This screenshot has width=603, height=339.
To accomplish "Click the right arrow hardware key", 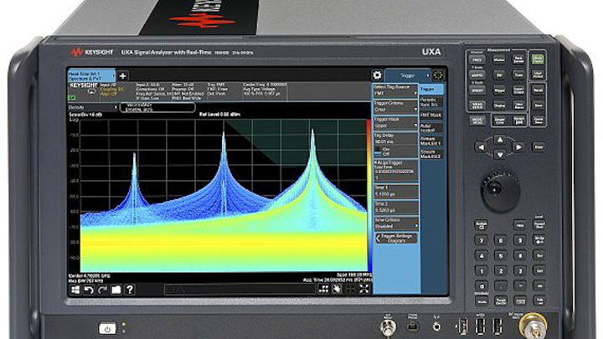I will pos(518,146).
